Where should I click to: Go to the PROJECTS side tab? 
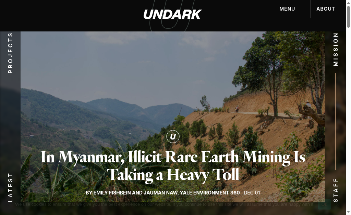10,53
